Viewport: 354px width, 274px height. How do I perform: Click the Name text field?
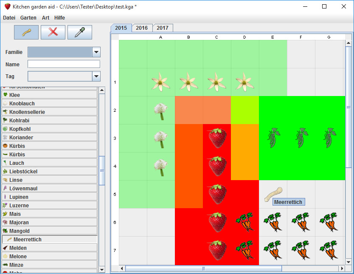pos(64,64)
